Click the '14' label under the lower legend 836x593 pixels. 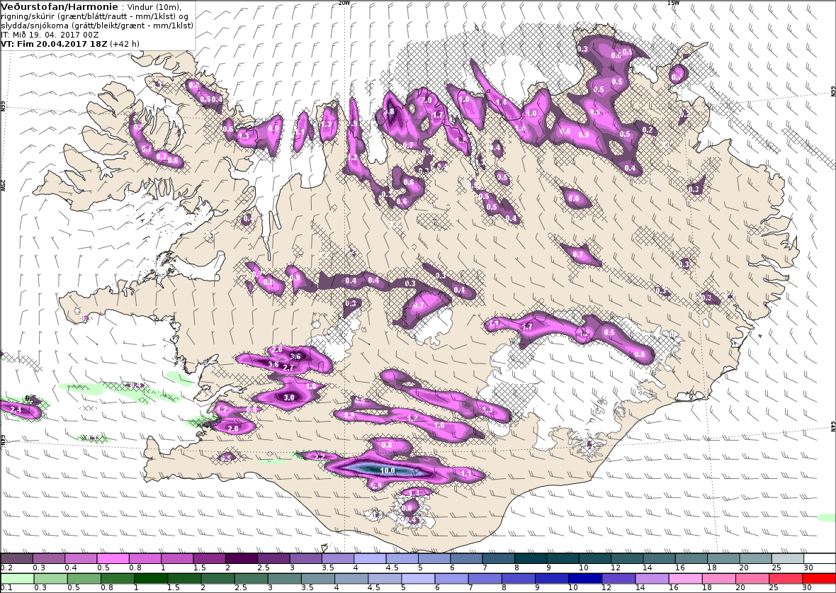(x=640, y=587)
